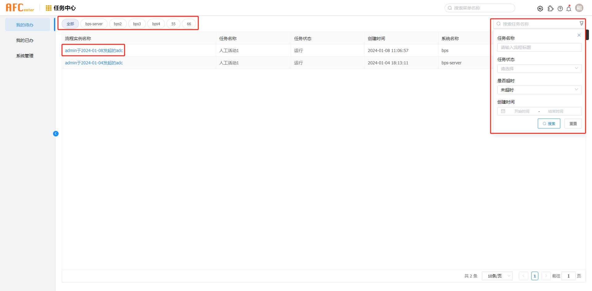Image resolution: width=592 pixels, height=291 pixels.
Task: Click page 1 in pagination control
Action: [x=535, y=276]
